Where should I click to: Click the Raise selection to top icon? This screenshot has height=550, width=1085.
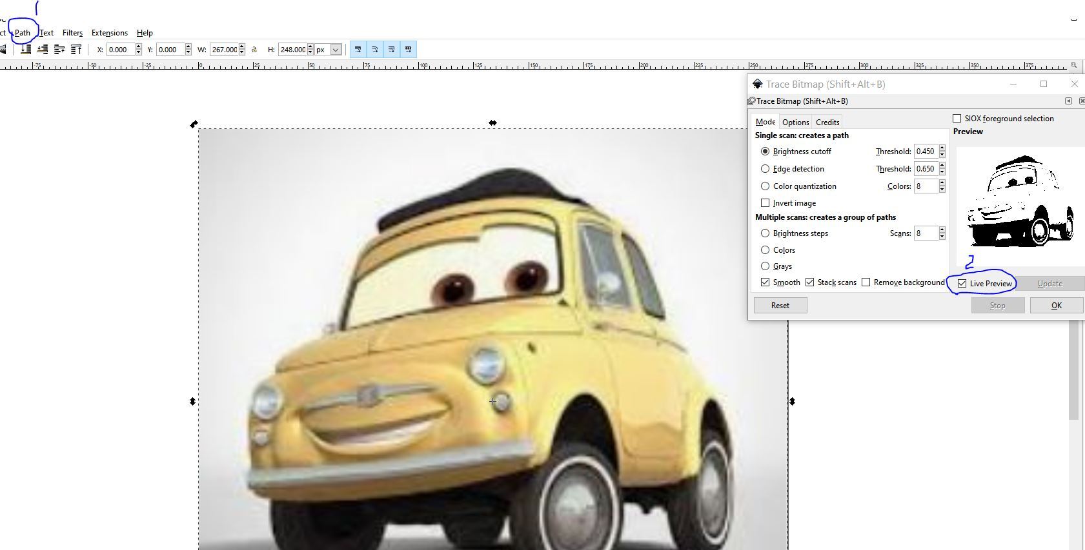(76, 49)
